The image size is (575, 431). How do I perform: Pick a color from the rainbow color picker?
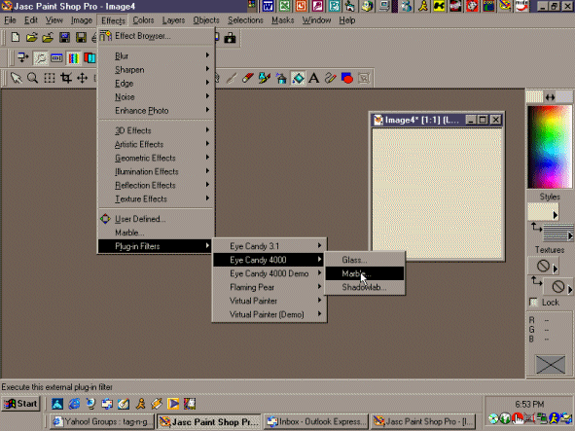pyautogui.click(x=550, y=147)
